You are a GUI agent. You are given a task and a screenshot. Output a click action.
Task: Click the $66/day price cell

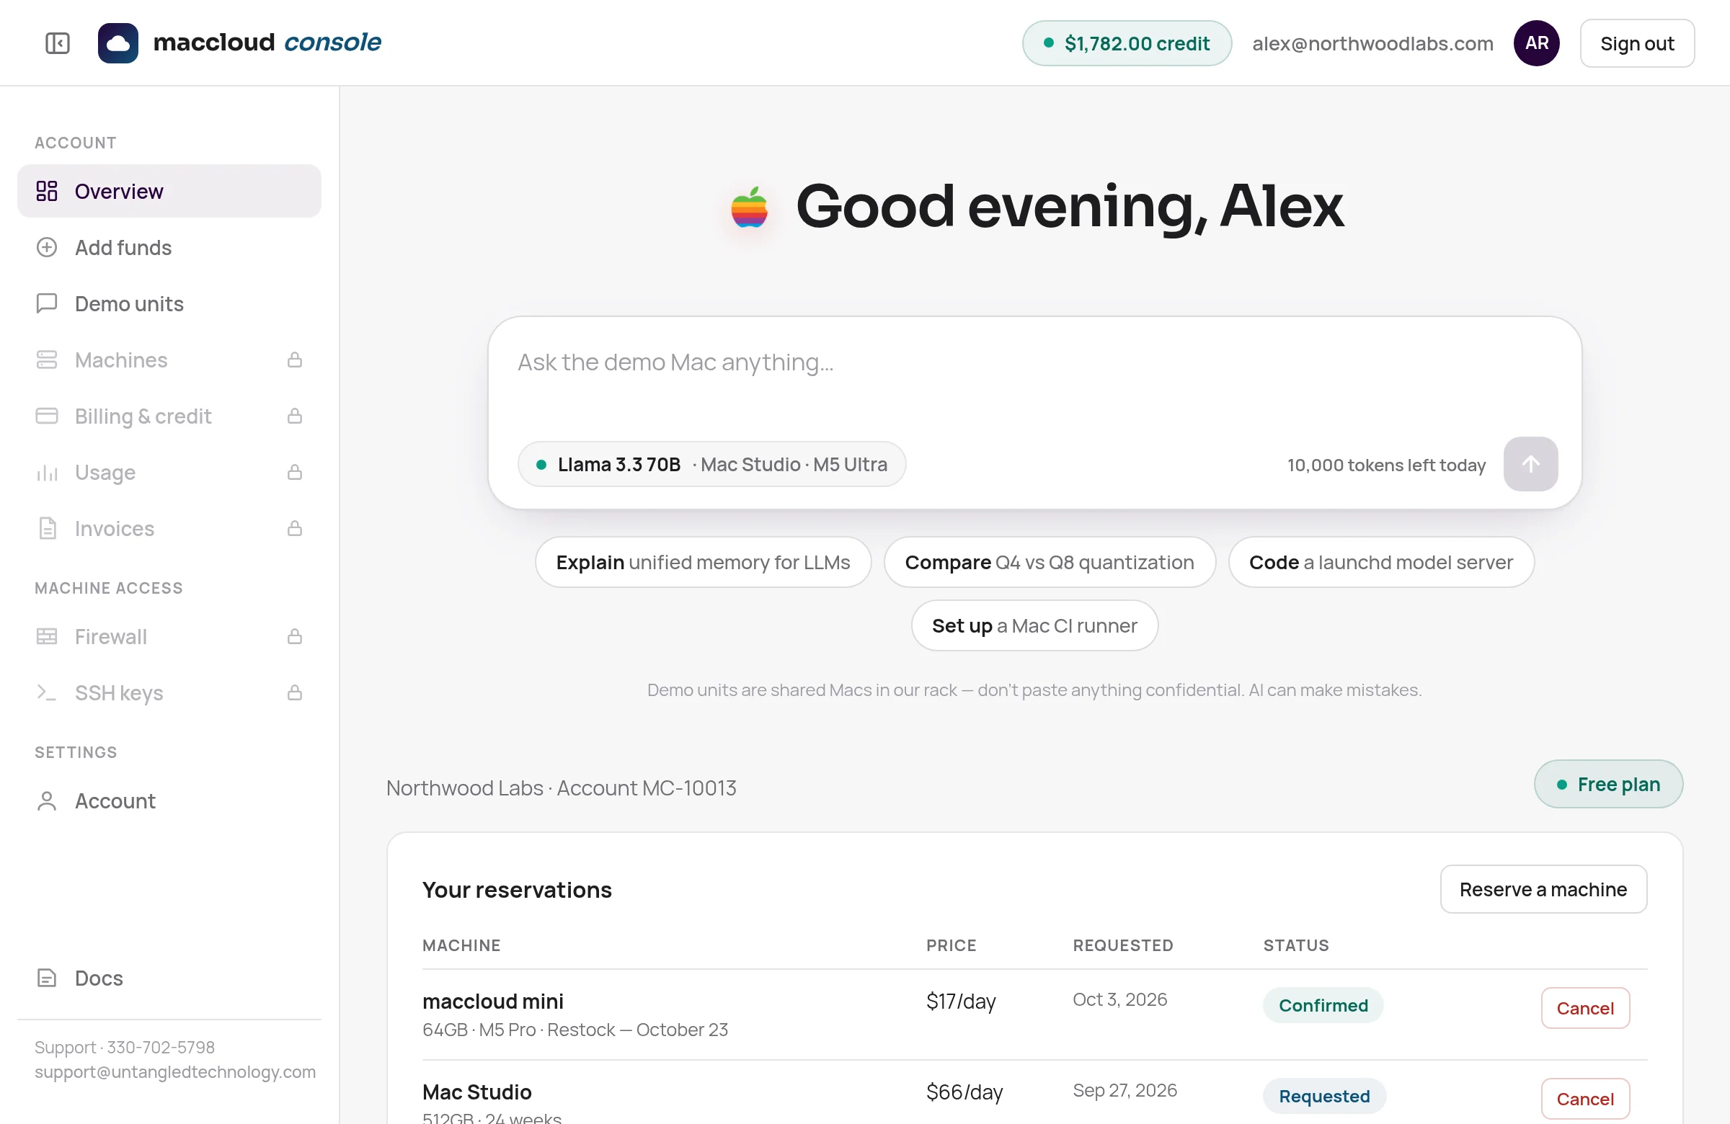[x=964, y=1092]
